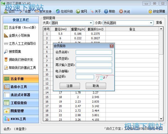Click the vertical scrollbar thumb
The width and height of the screenshot is (168, 134).
pyautogui.click(x=161, y=42)
